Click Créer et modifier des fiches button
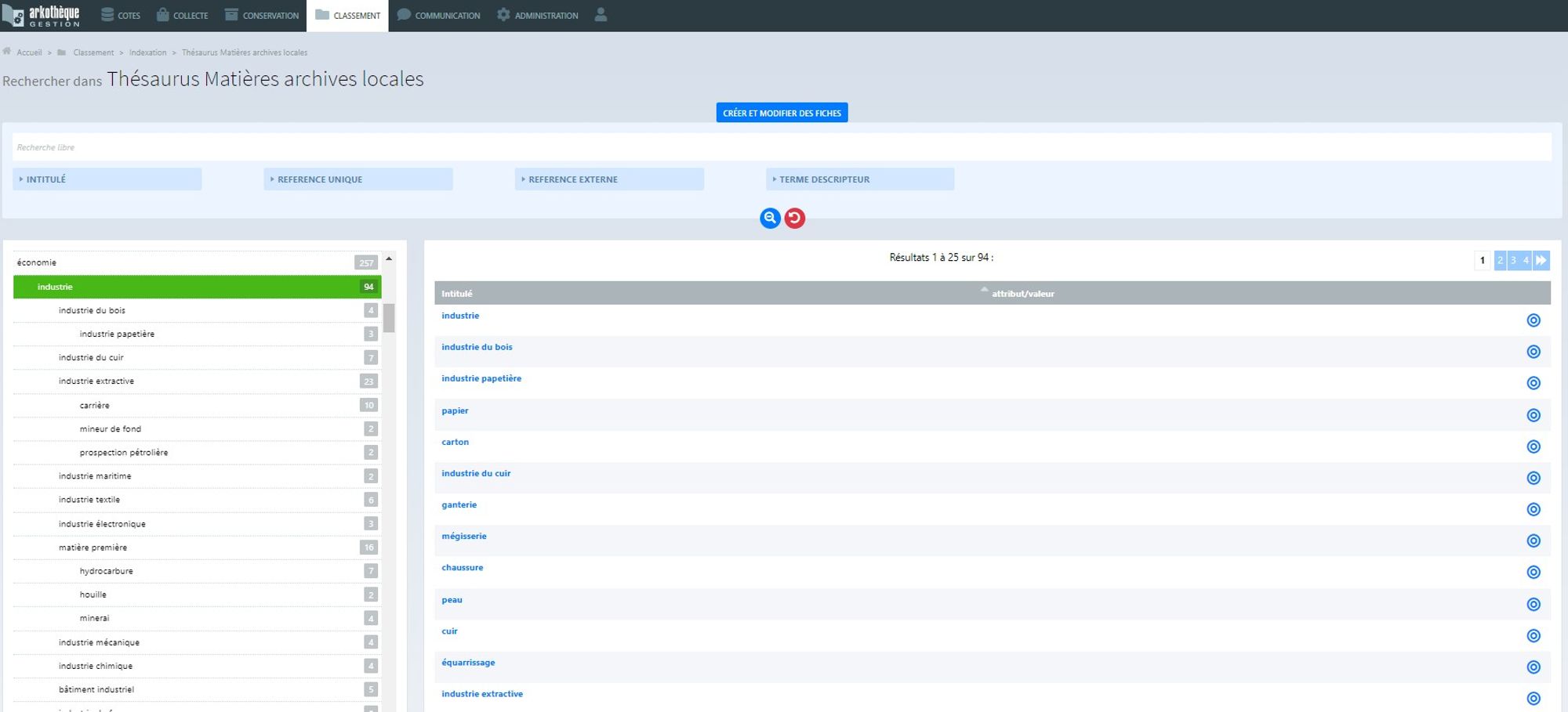 coord(782,113)
